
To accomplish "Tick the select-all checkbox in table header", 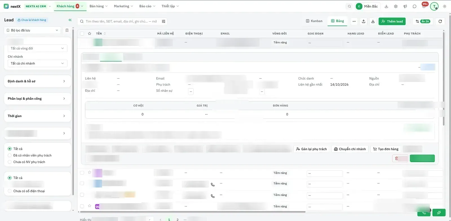I will [x=82, y=34].
